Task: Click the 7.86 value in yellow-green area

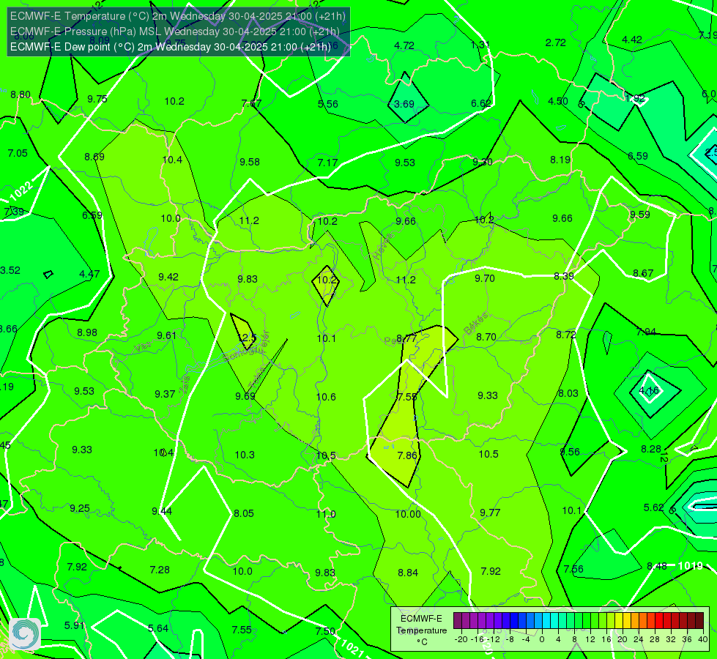Action: click(407, 455)
